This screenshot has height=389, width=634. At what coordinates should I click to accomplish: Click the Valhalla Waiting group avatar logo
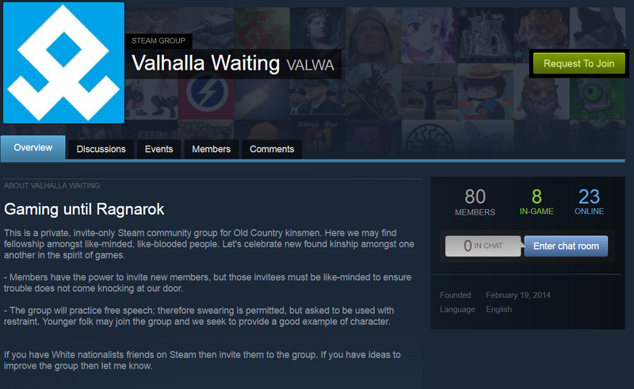[x=64, y=63]
